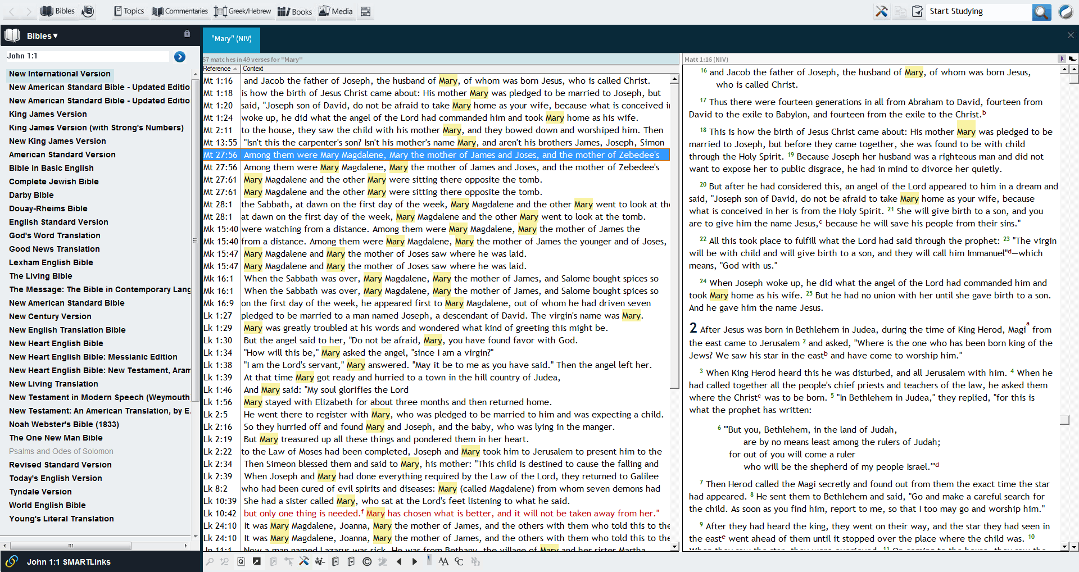
Task: Select World English Bible
Action: 47,505
